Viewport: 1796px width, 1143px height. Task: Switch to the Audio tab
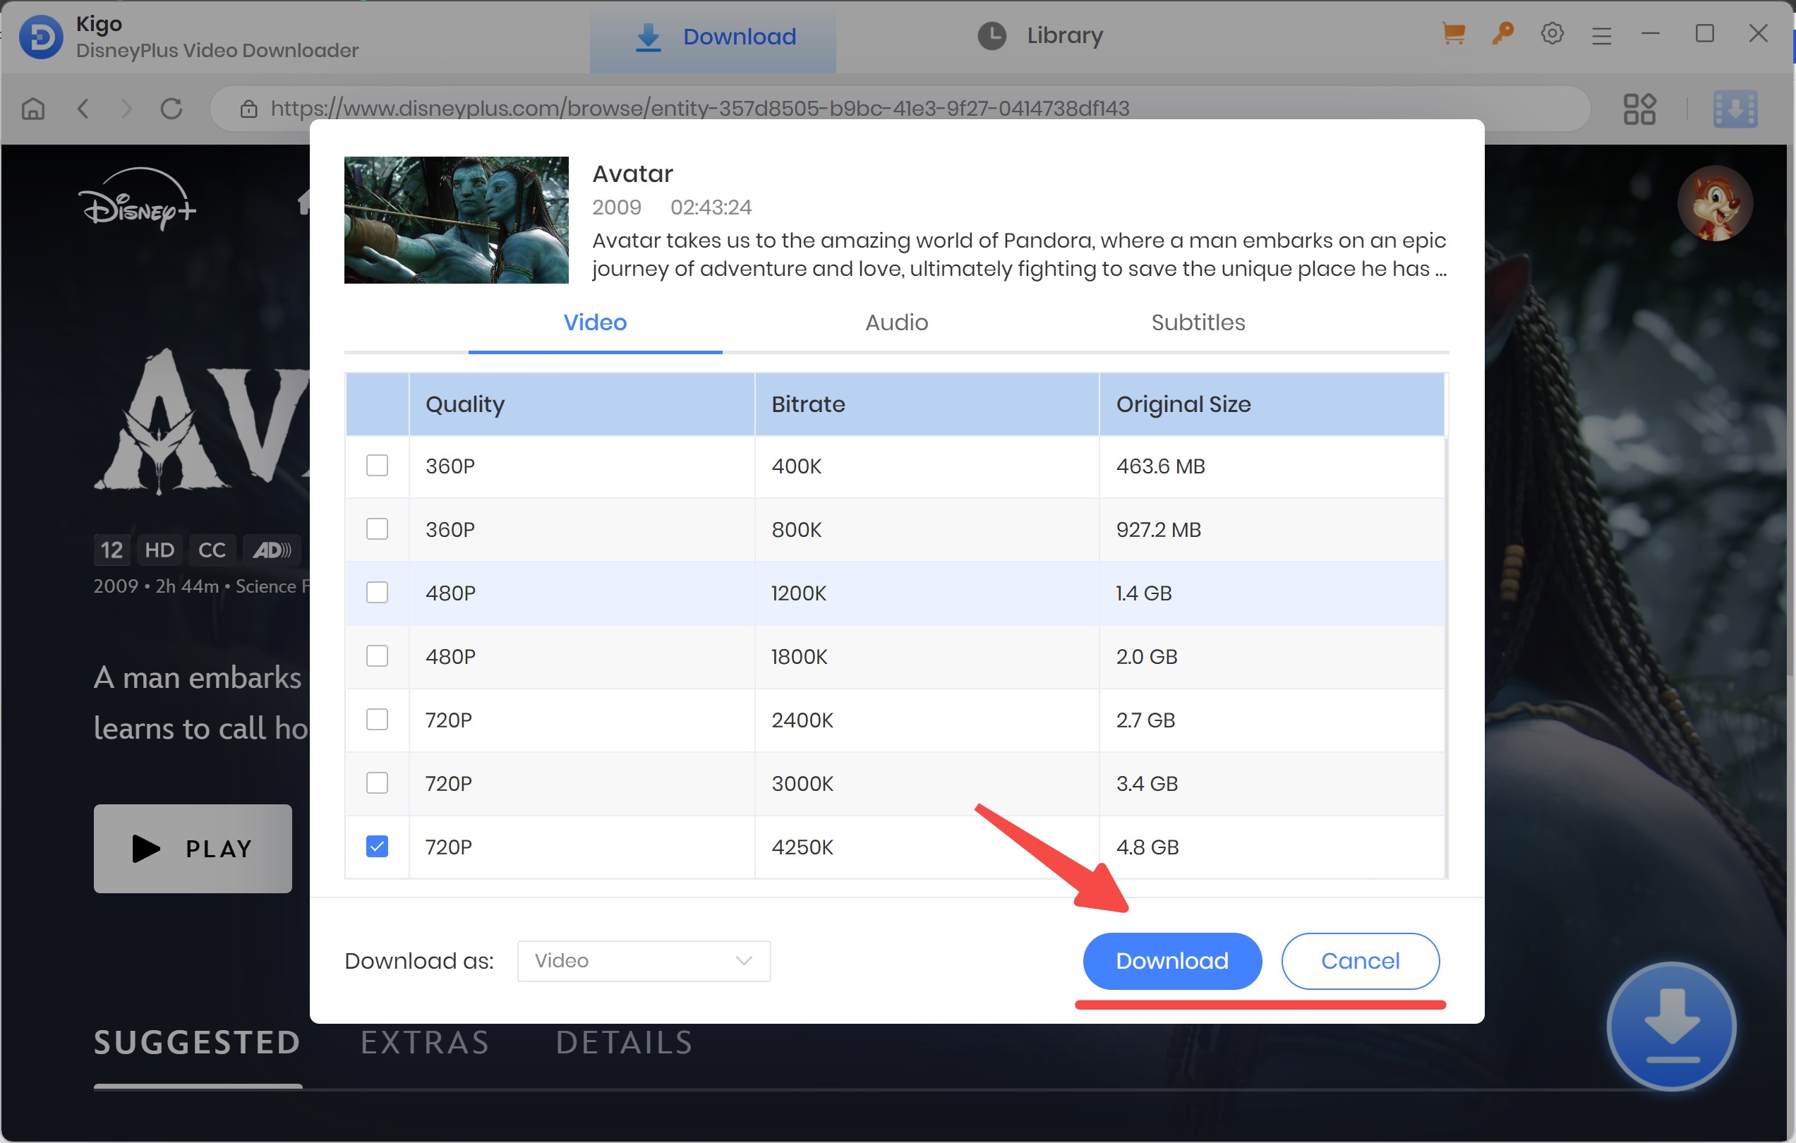click(896, 322)
